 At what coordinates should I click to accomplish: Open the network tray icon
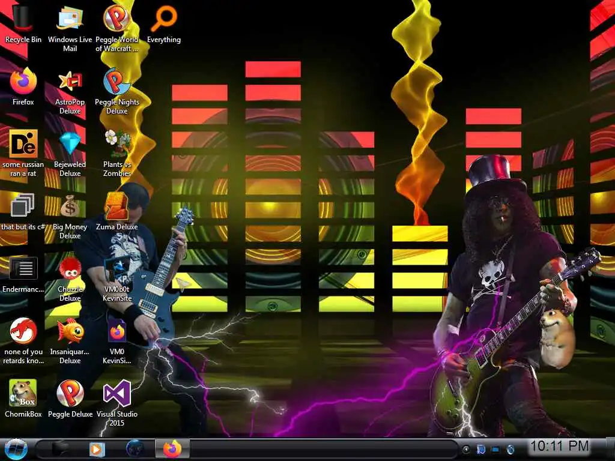tap(495, 449)
